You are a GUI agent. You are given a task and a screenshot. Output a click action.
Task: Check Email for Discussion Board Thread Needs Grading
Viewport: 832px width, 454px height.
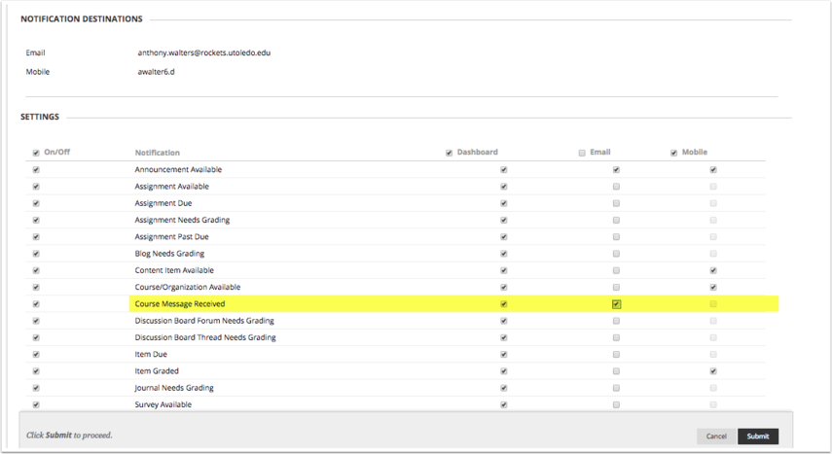tap(616, 337)
